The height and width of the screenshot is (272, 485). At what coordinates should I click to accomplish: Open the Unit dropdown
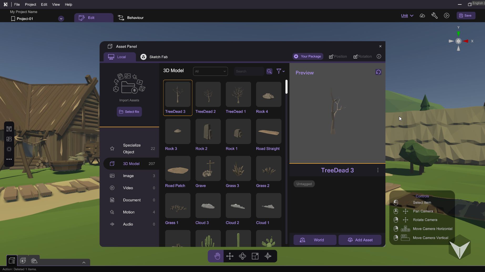tap(407, 16)
